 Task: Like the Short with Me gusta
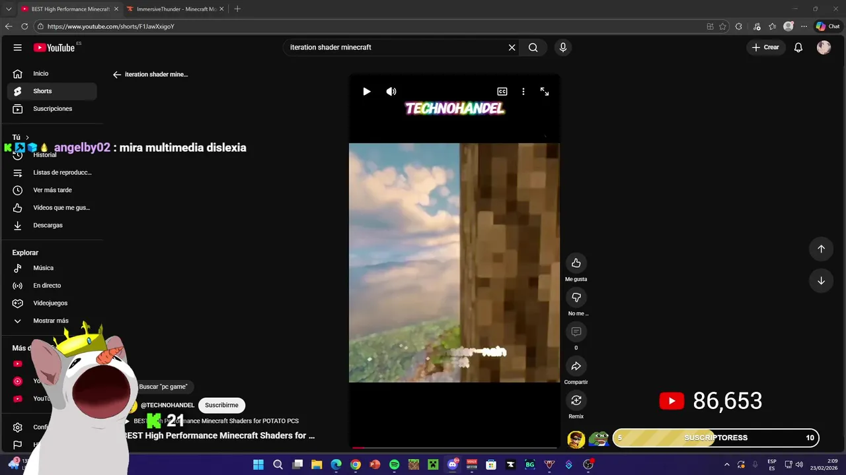pos(576,263)
